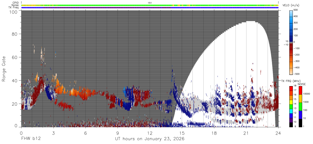Click the '13' label in TX FRQ legend
The height and width of the screenshot is (144, 313).
(295, 108)
